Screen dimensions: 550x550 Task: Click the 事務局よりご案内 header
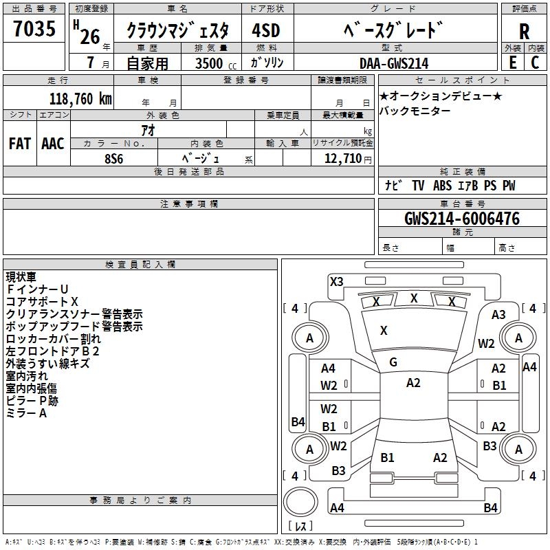click(x=140, y=500)
